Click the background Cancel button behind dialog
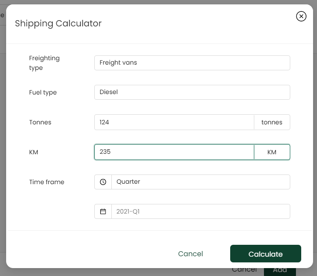The image size is (317, 276). (244, 270)
